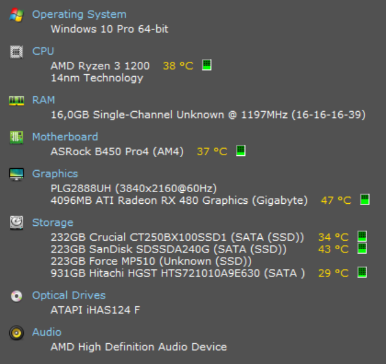
Task: Click the AMD High Definition Audio Device text
Action: click(138, 347)
